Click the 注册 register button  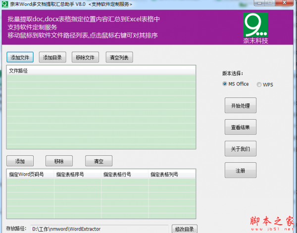pyautogui.click(x=241, y=170)
